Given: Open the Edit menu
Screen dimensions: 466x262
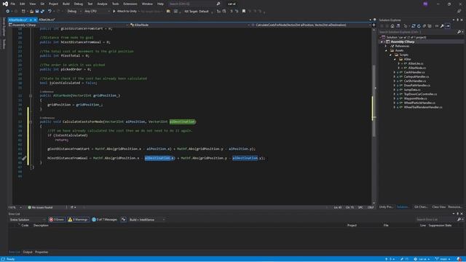Looking at the screenshot, I should tap(23, 4).
